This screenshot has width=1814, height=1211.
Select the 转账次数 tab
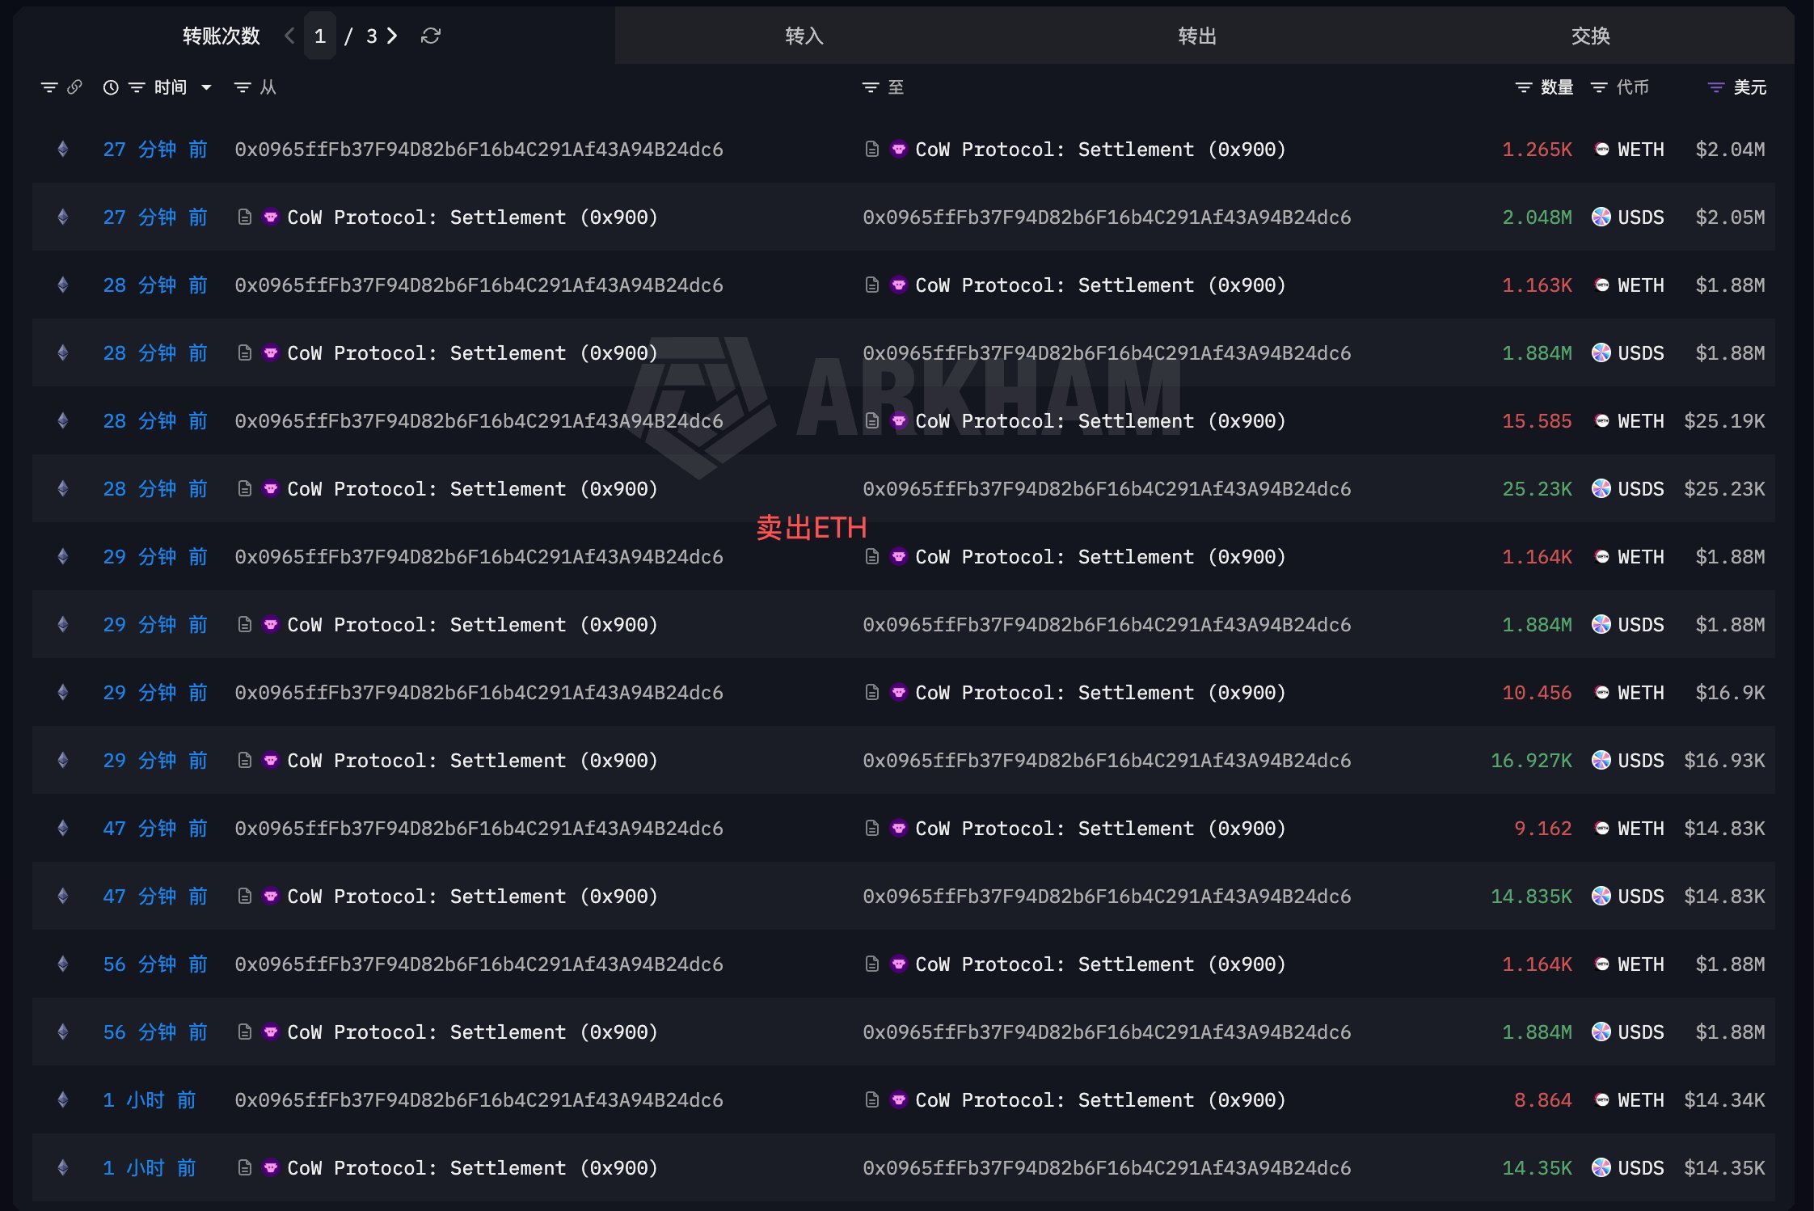click(x=221, y=36)
